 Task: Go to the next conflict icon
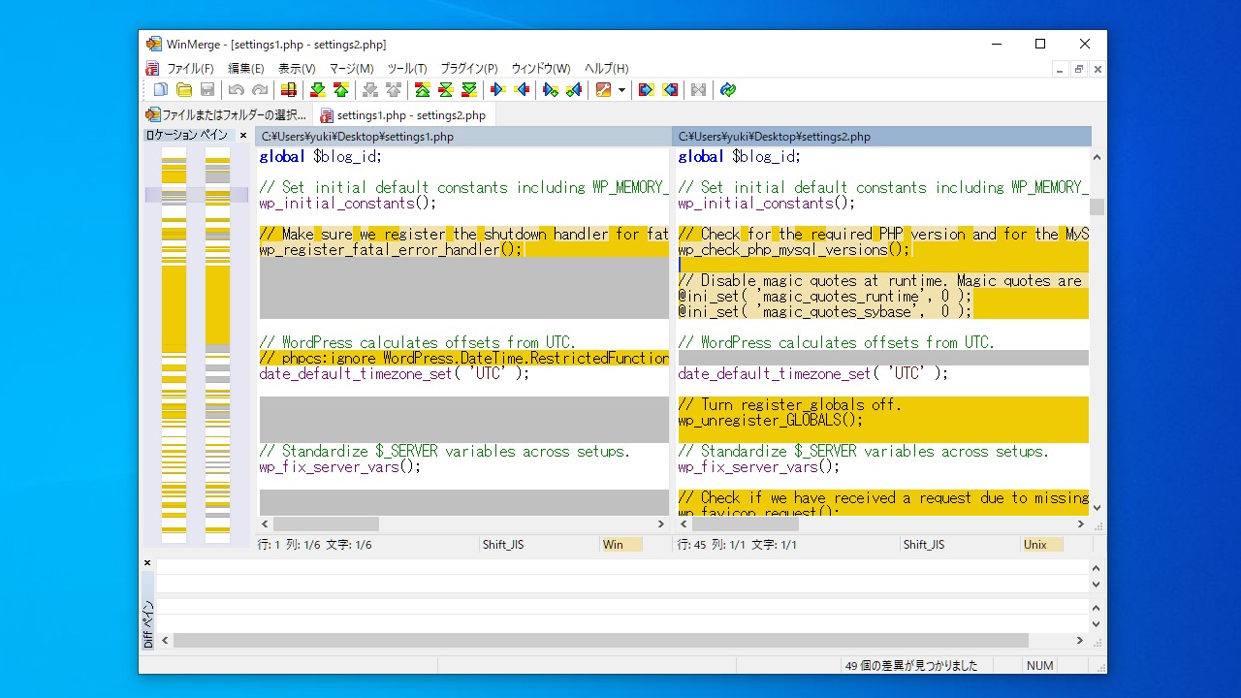(370, 90)
